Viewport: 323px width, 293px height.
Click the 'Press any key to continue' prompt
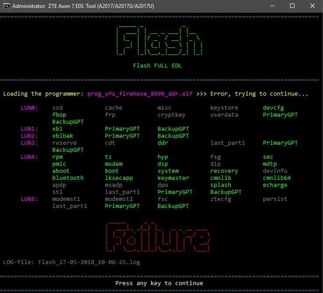(159, 283)
